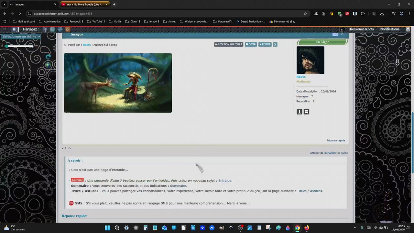This screenshot has width=414, height=233.
Task: Click 'Réponse rapide' link on post
Action: (x=336, y=140)
